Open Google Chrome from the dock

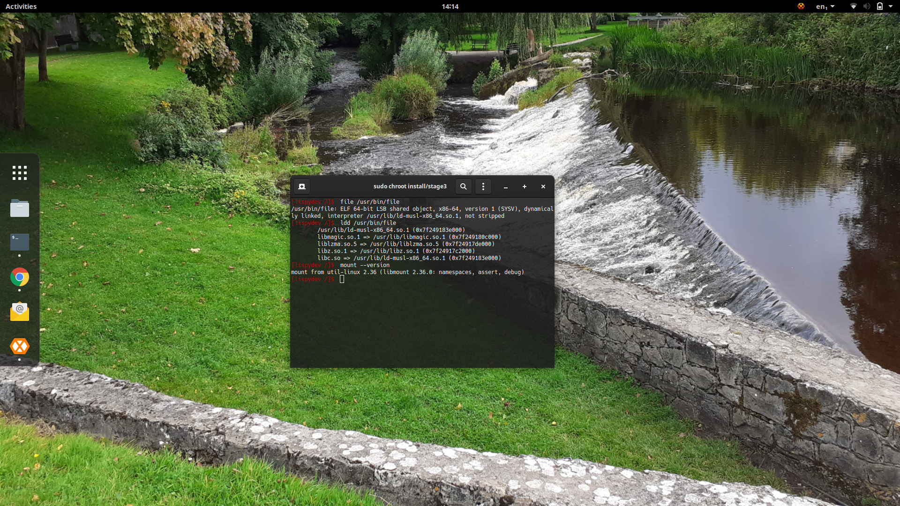click(x=19, y=277)
